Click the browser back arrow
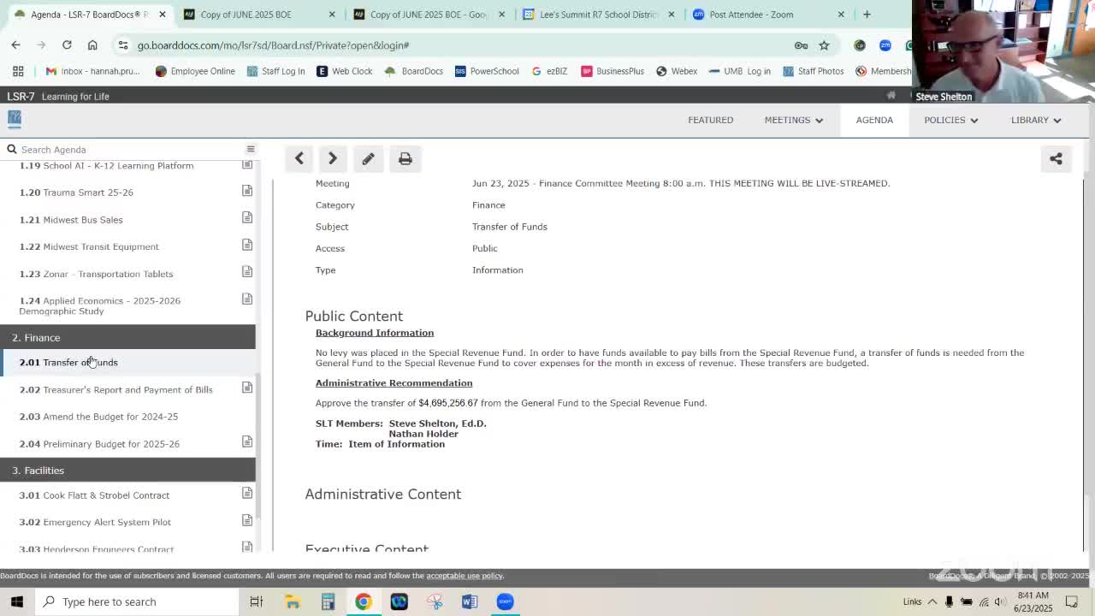This screenshot has width=1095, height=616. click(x=15, y=44)
